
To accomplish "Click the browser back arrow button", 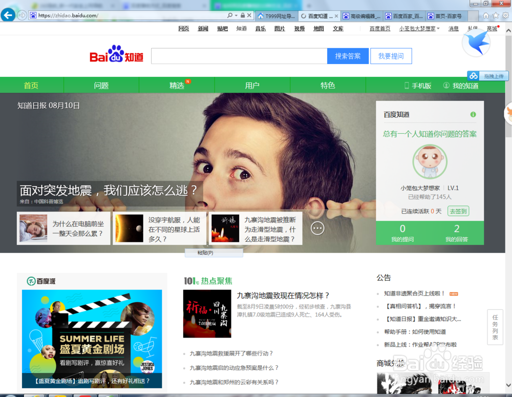I will coord(8,15).
